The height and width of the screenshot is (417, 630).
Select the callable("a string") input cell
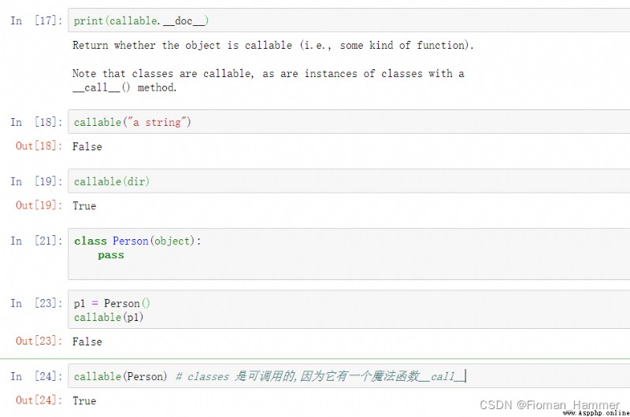[x=349, y=122]
